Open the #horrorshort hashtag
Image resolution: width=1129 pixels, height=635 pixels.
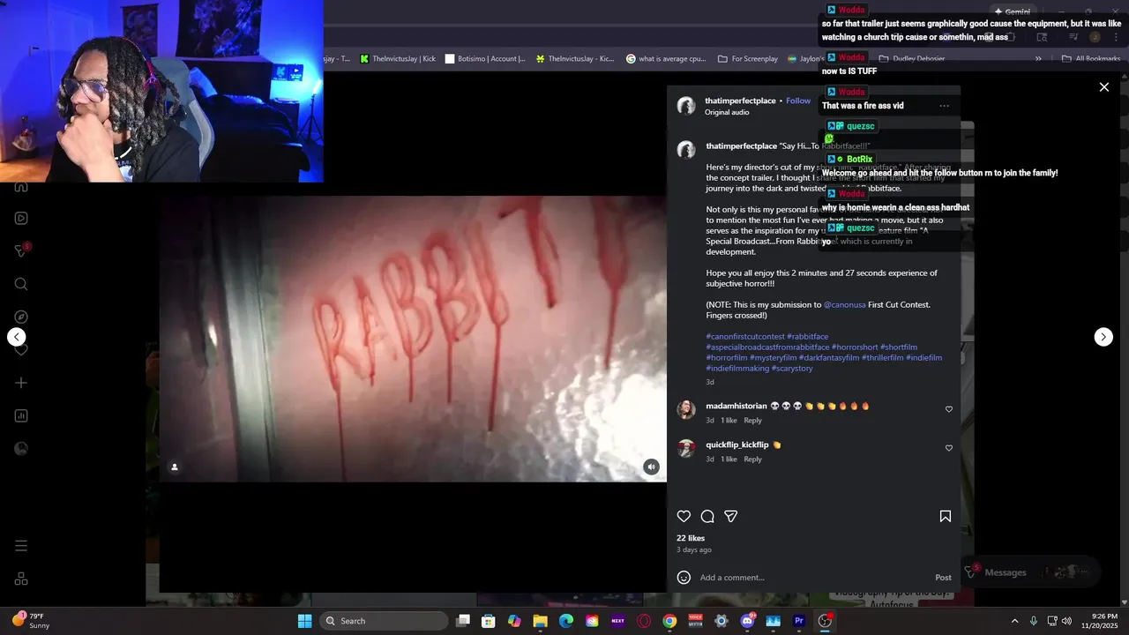coord(855,347)
